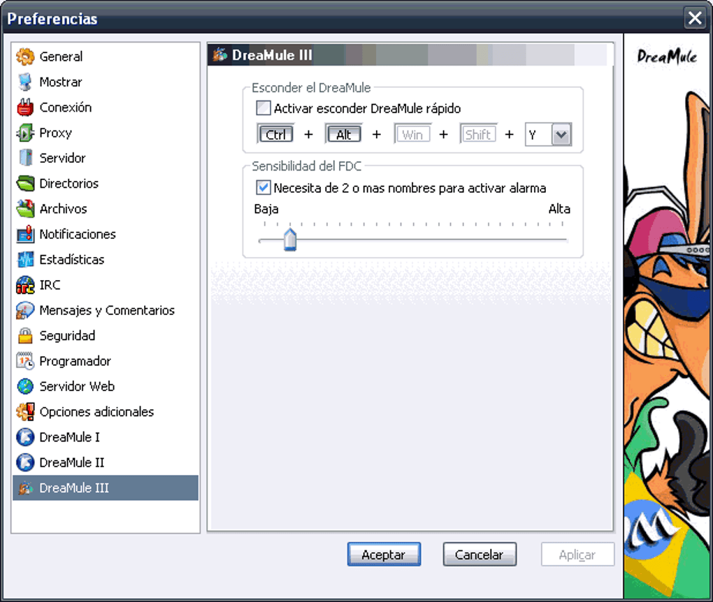Click the Aplicar button

tap(577, 555)
